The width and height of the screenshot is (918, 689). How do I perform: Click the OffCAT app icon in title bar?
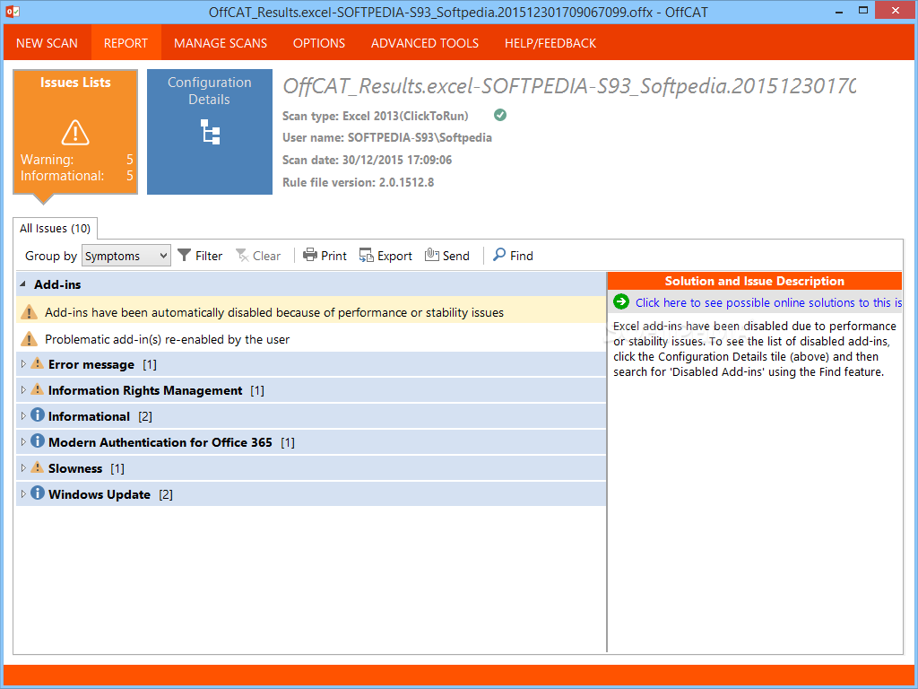[13, 12]
